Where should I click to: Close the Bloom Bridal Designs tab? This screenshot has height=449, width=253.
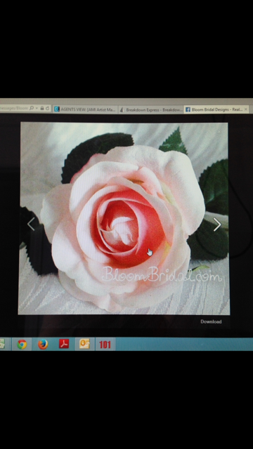point(246,109)
